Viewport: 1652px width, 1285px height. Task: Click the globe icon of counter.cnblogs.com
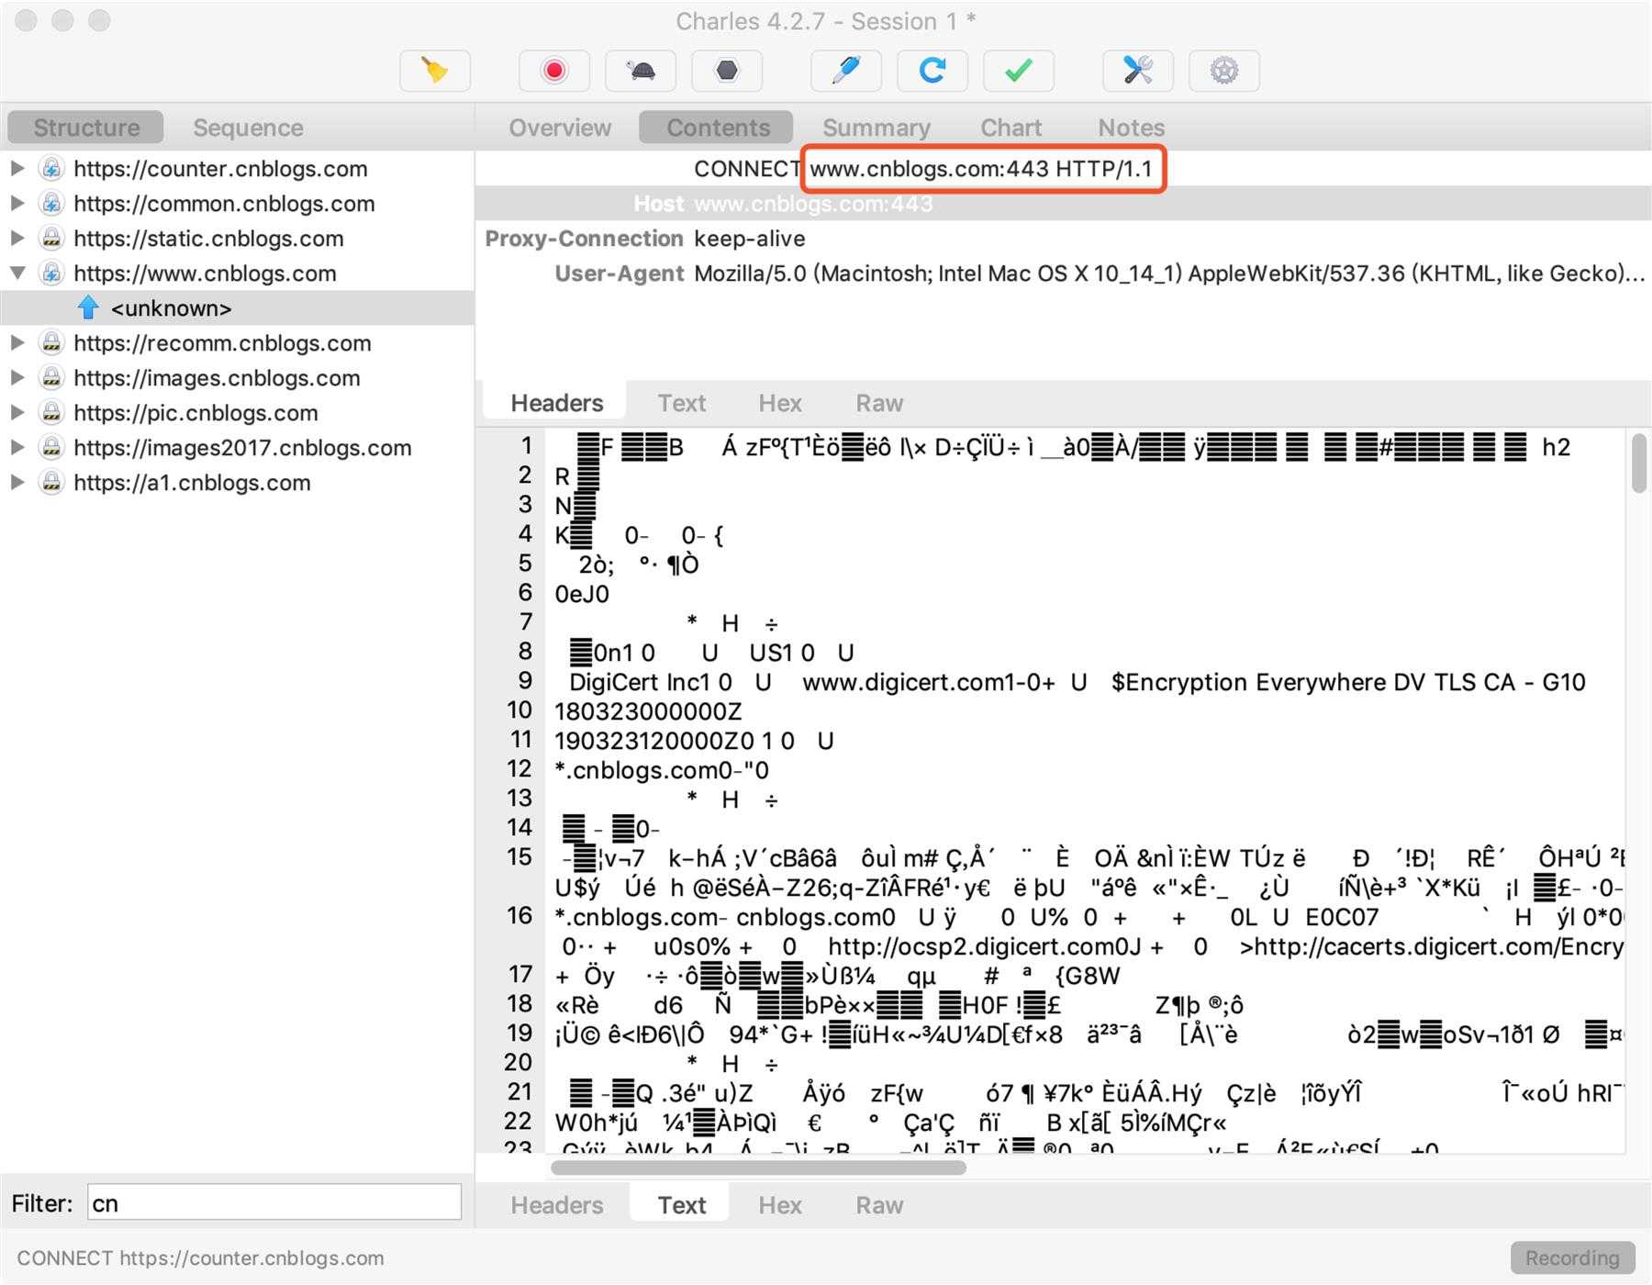(x=52, y=169)
